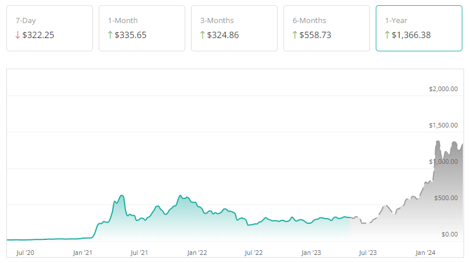Click the $1,000.00 label over gray area

point(443,161)
